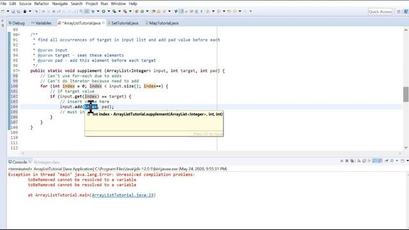
Task: Open the dropdown arrow beside New Java Class
Action: pos(148,11)
